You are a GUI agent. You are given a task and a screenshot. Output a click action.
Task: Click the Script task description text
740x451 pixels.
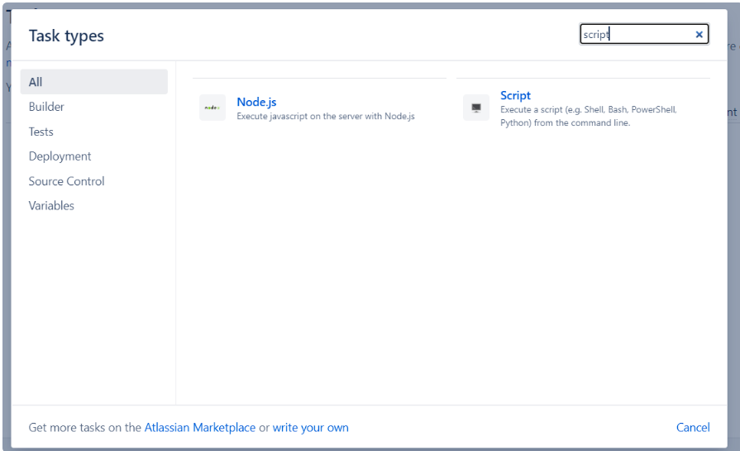(588, 116)
